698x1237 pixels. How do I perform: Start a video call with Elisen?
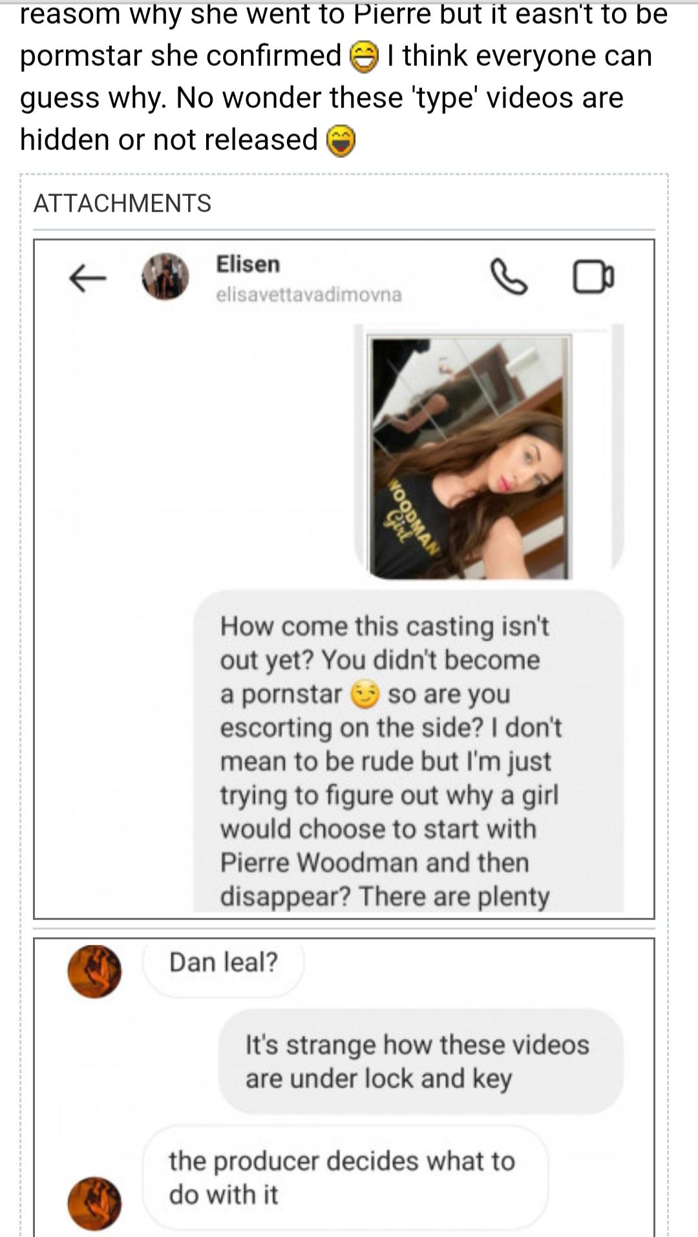pyautogui.click(x=593, y=277)
